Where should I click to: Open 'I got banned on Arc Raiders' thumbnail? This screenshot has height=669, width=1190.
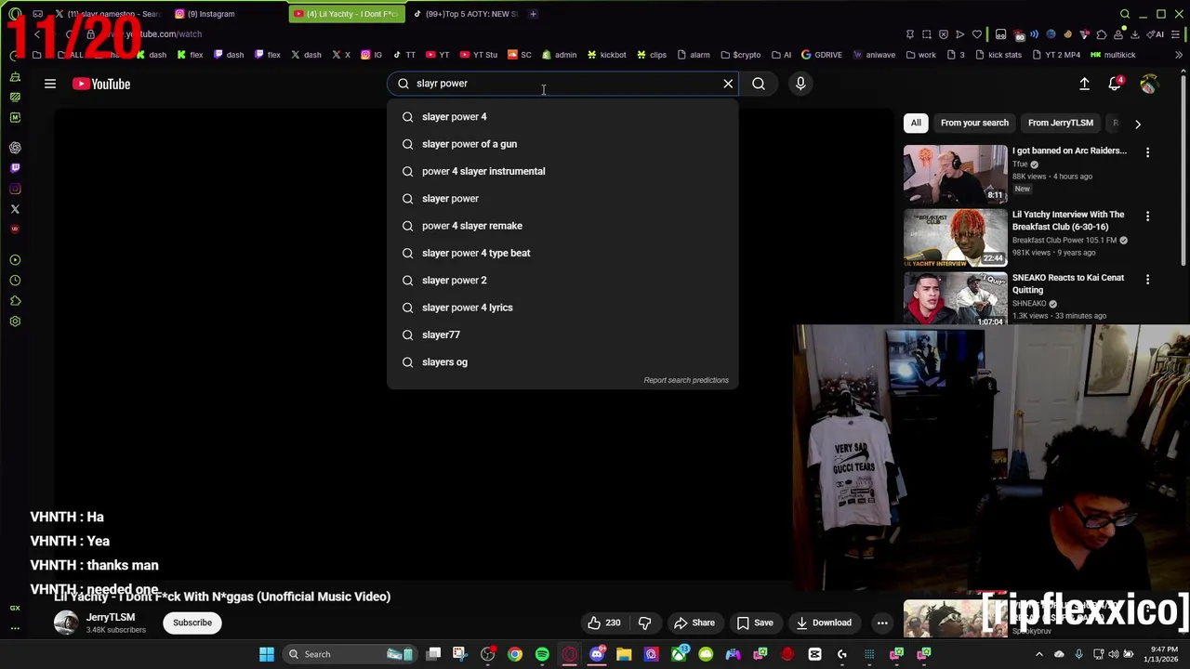(x=955, y=173)
